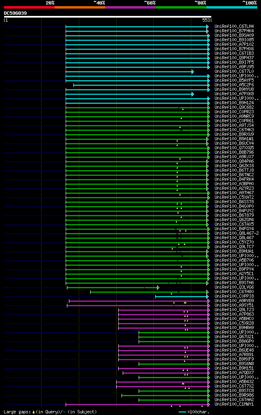Open the UniRef100_B9FPY4 entry
Image resolution: width=261 pixels, height=415 pixels.
pos(234,269)
